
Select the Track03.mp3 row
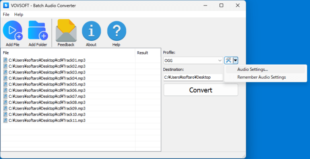point(80,72)
